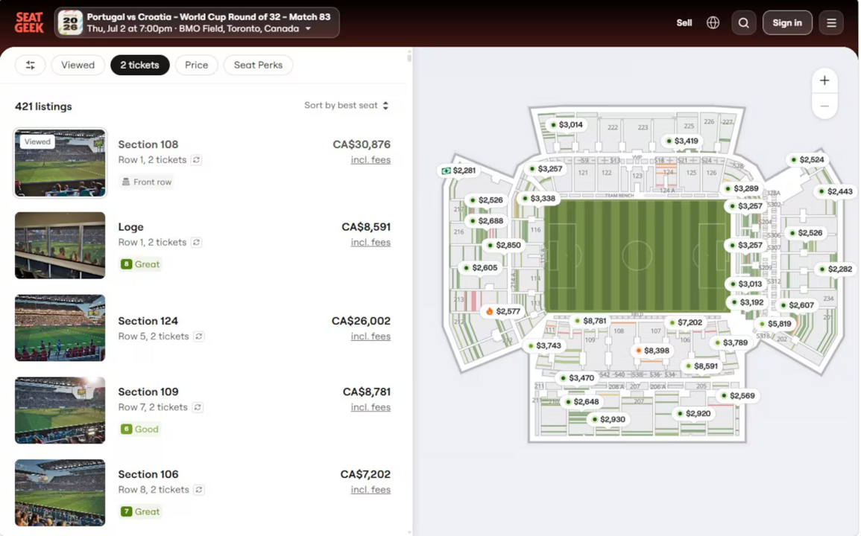
Task: Click the globe language icon
Action: click(x=713, y=23)
